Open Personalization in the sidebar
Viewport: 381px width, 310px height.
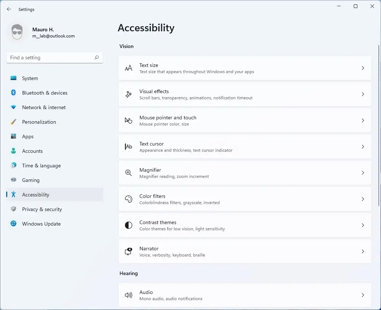tap(39, 122)
